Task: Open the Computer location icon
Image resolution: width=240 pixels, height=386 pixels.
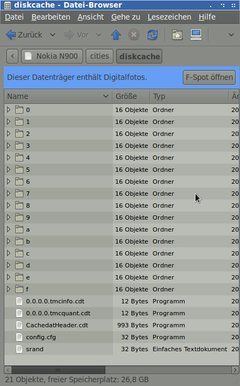Action: pos(196,35)
